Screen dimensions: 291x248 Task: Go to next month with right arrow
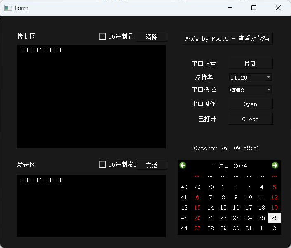(275, 165)
